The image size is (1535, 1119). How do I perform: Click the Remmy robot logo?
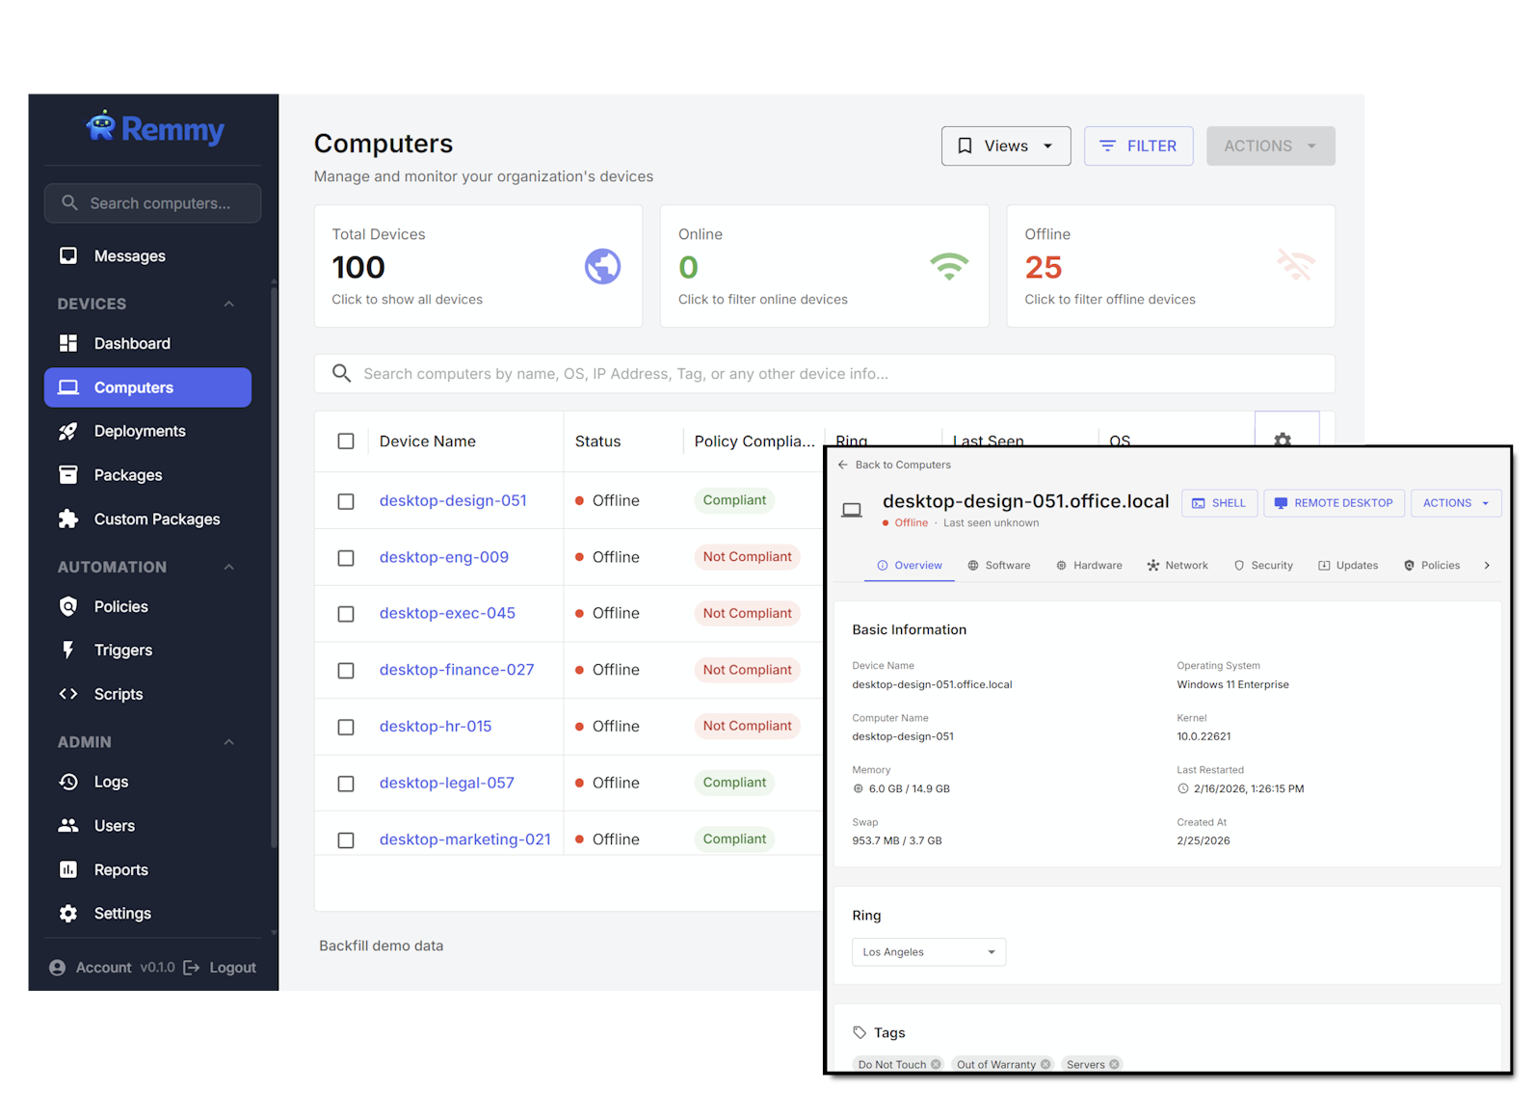click(101, 126)
